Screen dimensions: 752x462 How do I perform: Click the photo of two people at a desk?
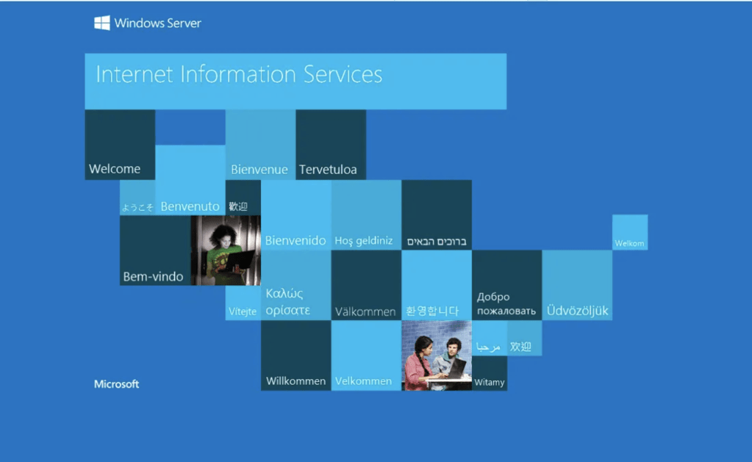pyautogui.click(x=437, y=356)
